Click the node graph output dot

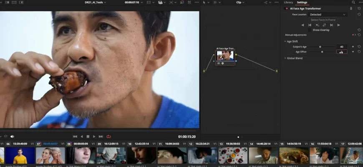[x=277, y=71]
